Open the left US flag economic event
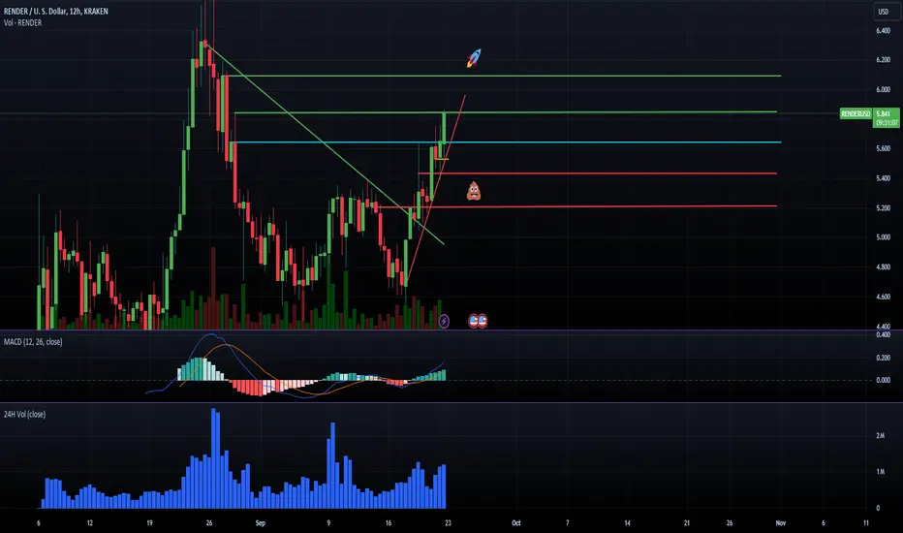The width and height of the screenshot is (903, 533). 474,321
